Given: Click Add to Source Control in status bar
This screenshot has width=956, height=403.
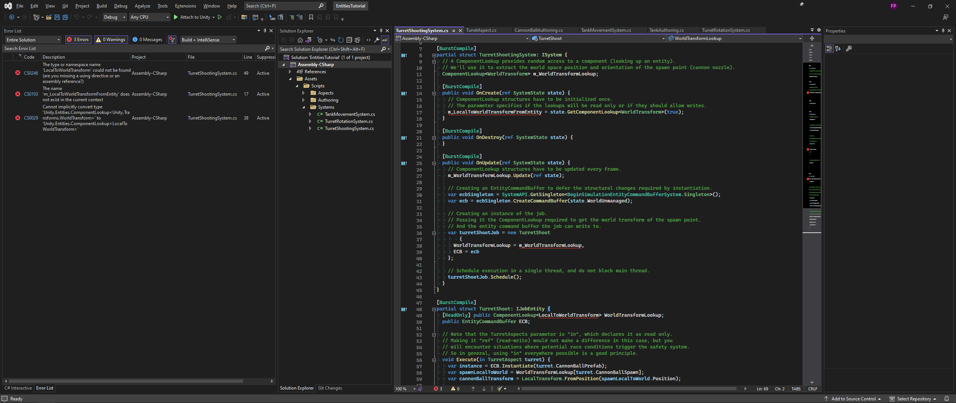Looking at the screenshot, I should (853, 399).
